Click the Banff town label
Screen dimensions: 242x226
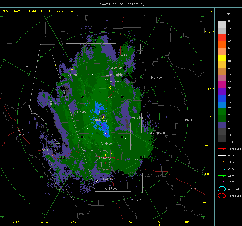coord(44,150)
